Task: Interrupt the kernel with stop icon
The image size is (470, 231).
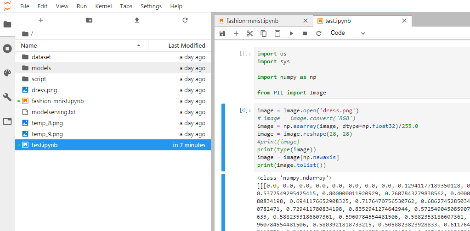Action: coord(305,33)
